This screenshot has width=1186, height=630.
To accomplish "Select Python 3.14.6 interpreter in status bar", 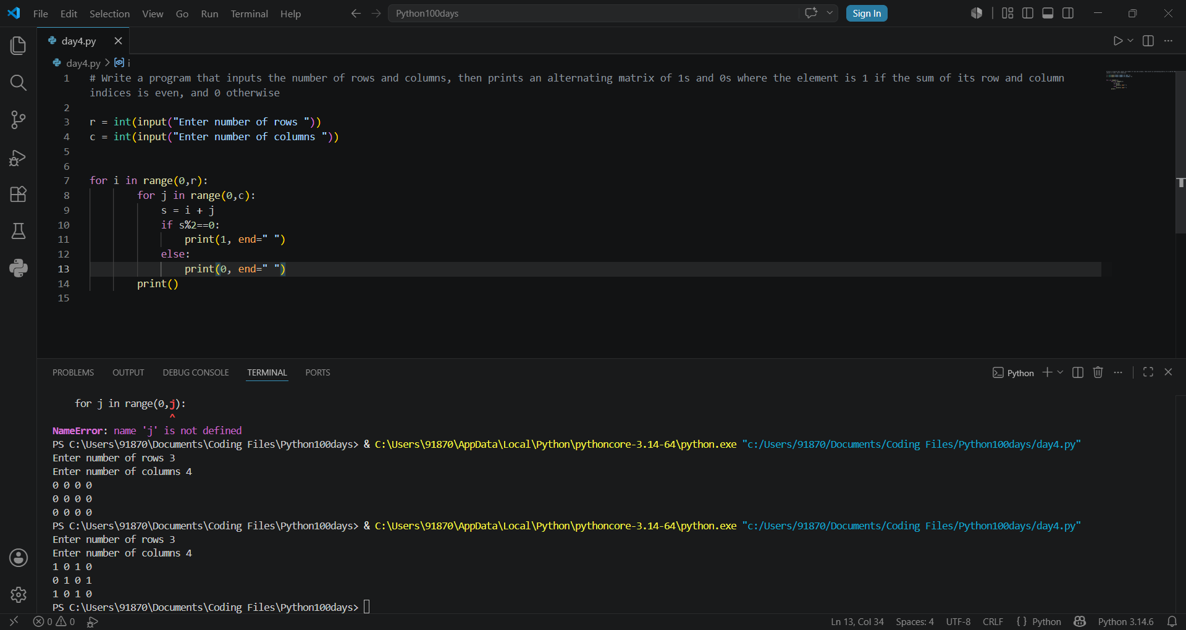I will 1125,621.
